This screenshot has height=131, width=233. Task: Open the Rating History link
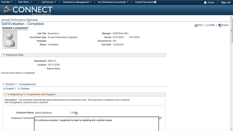54,69
